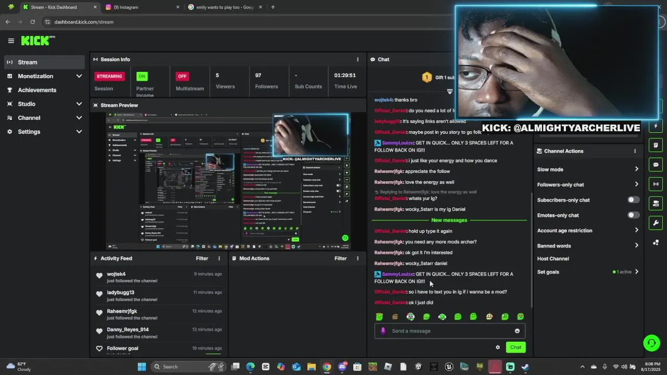Click the ladybugg13 username in chat
Image resolution: width=667 pixels, height=375 pixels.
tap(387, 121)
